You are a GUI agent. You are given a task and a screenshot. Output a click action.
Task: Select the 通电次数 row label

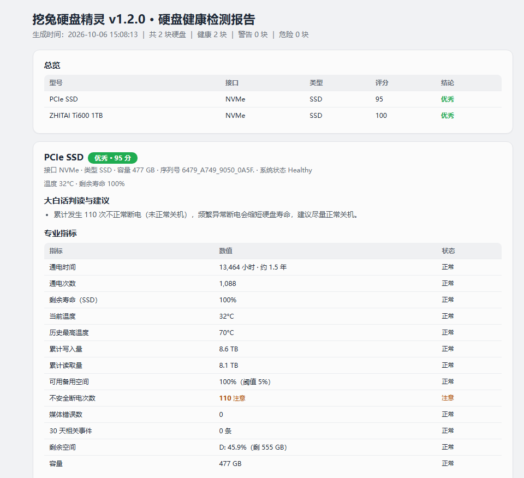[62, 284]
